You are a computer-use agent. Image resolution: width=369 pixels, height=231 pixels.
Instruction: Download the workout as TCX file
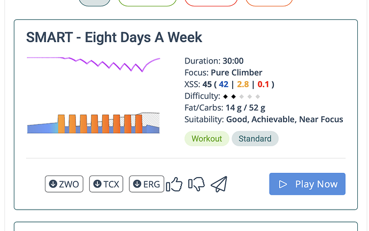coord(106,184)
